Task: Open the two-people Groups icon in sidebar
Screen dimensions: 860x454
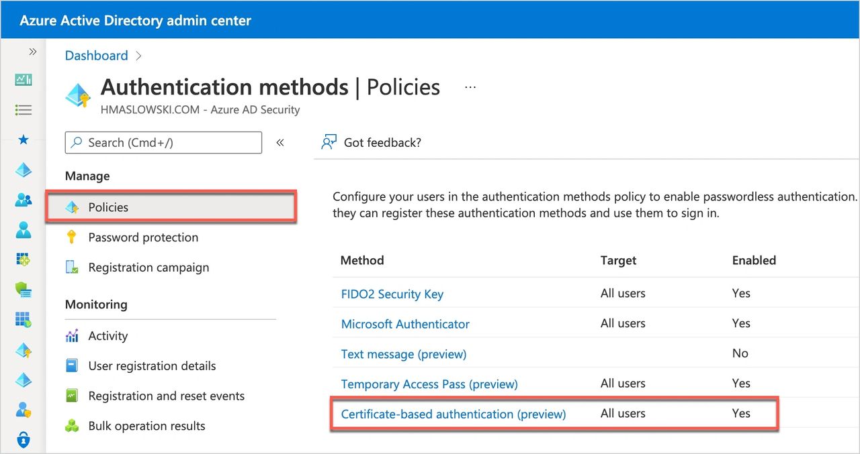Action: click(24, 200)
